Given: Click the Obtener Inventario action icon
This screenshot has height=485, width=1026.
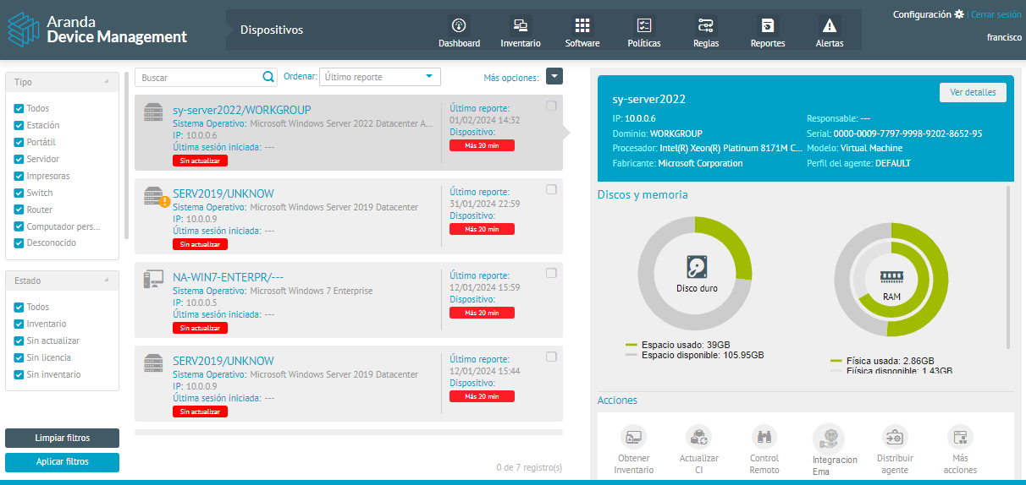Looking at the screenshot, I should (x=633, y=437).
